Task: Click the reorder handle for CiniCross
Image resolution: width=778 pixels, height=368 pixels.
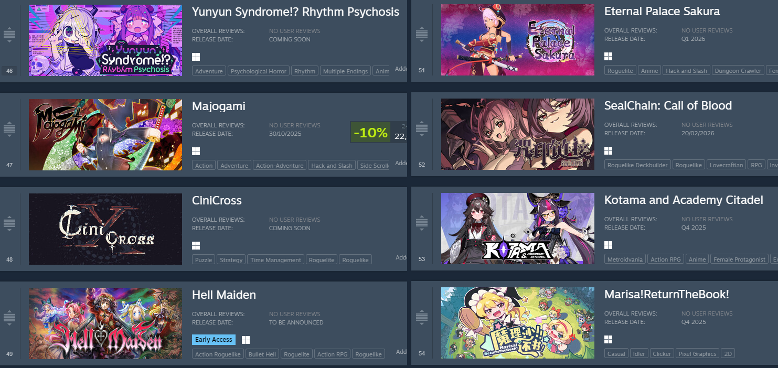Action: coord(9,223)
